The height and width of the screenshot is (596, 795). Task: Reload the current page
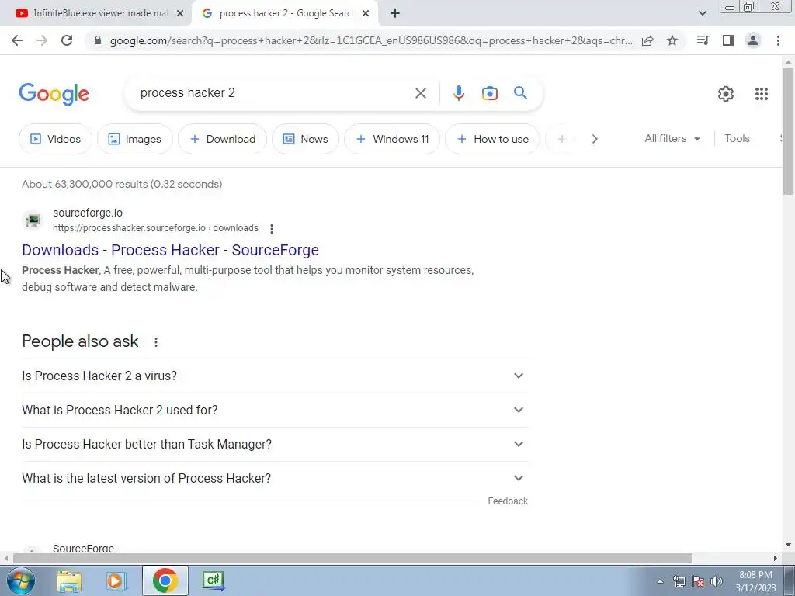pos(67,40)
